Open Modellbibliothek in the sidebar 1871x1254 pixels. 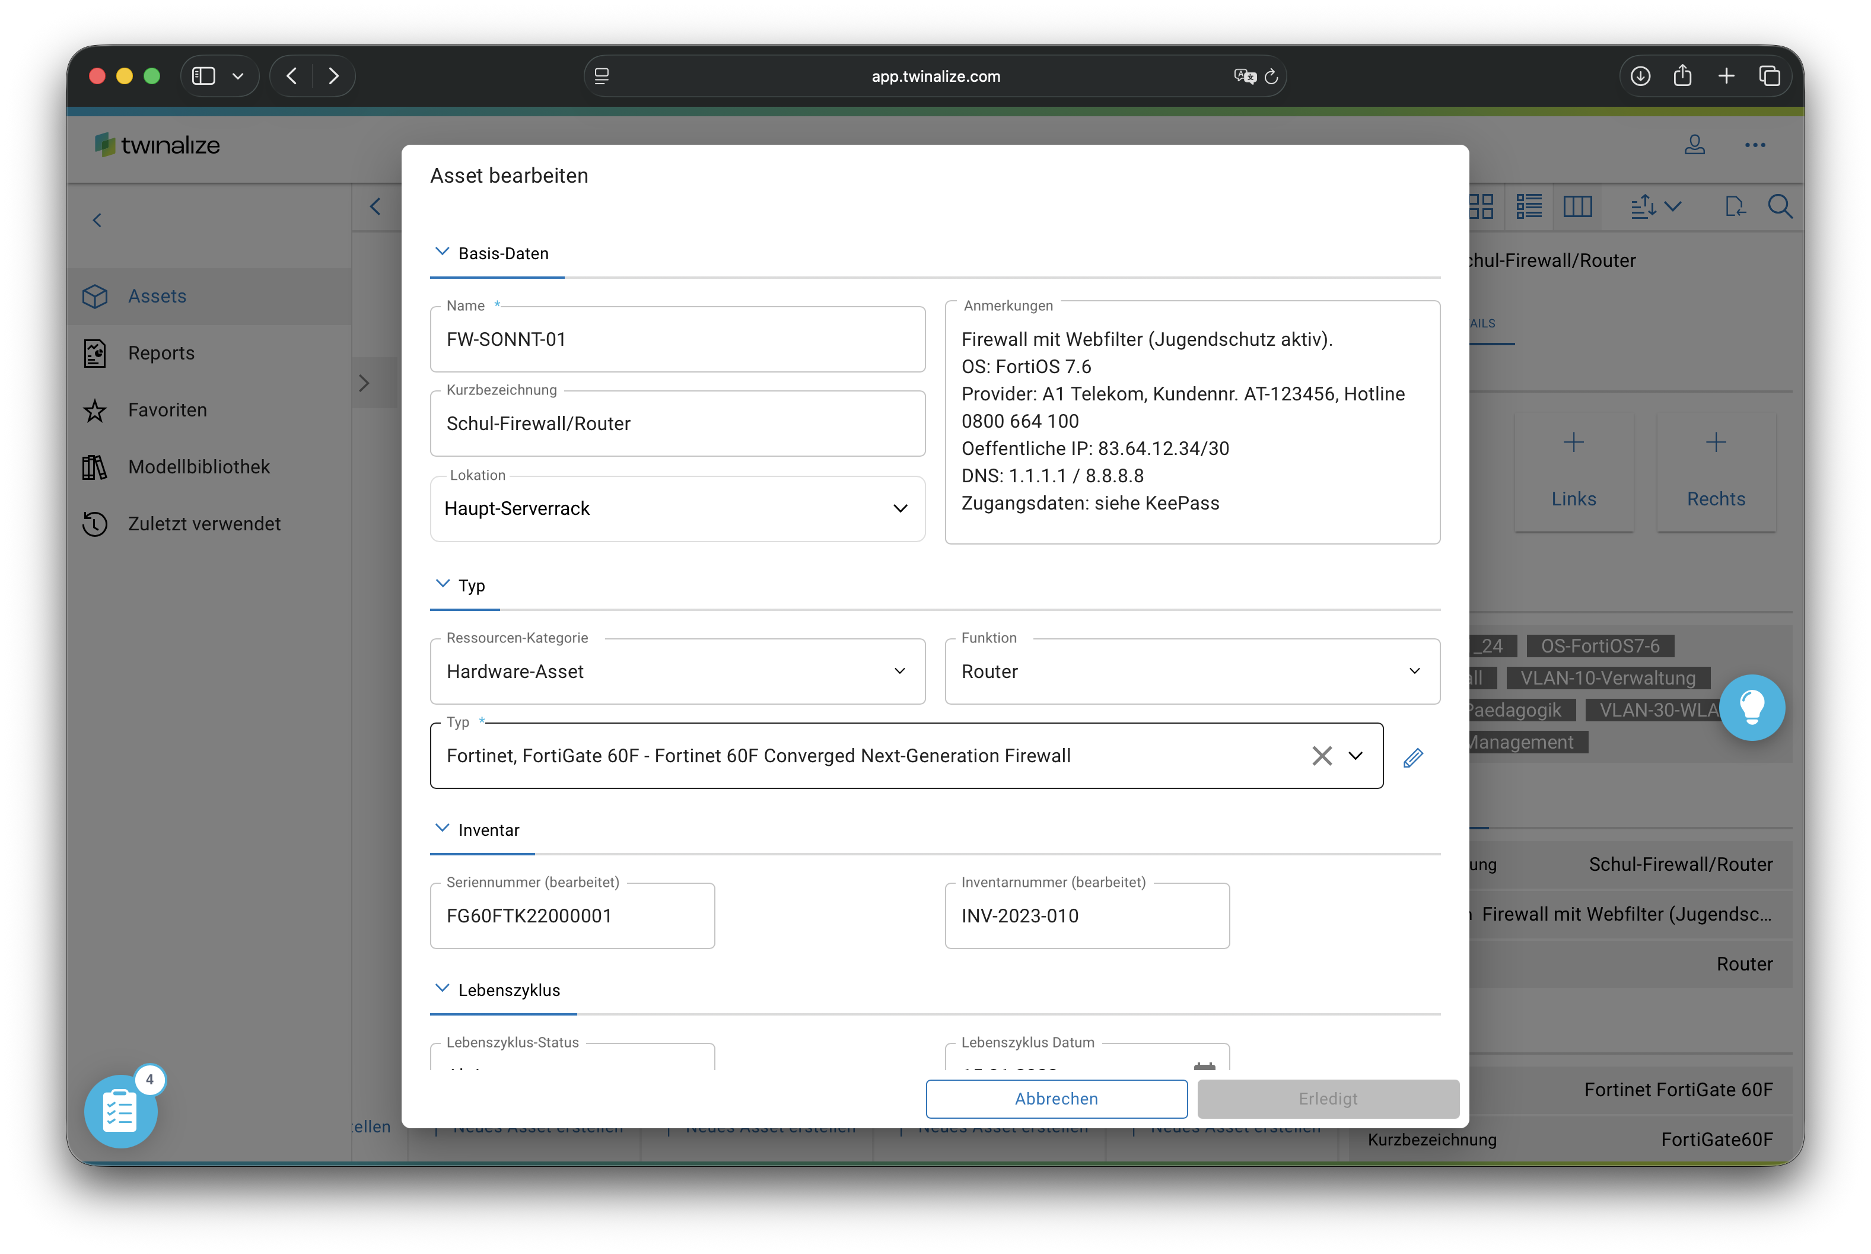click(x=199, y=466)
